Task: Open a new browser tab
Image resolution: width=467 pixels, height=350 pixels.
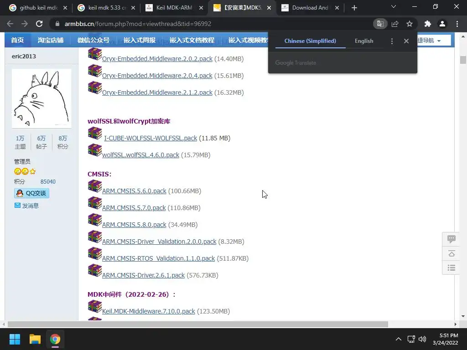Action: click(354, 8)
